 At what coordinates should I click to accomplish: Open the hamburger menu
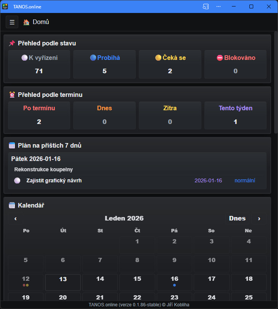12,22
